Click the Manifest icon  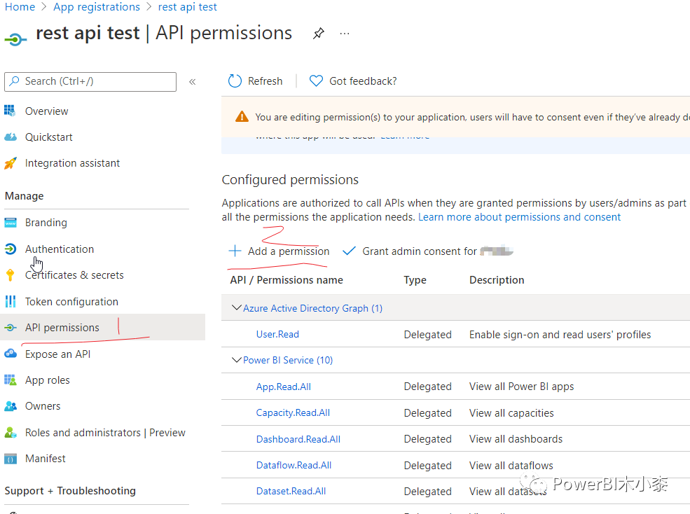tap(10, 459)
